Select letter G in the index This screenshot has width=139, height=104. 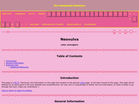click(83, 14)
